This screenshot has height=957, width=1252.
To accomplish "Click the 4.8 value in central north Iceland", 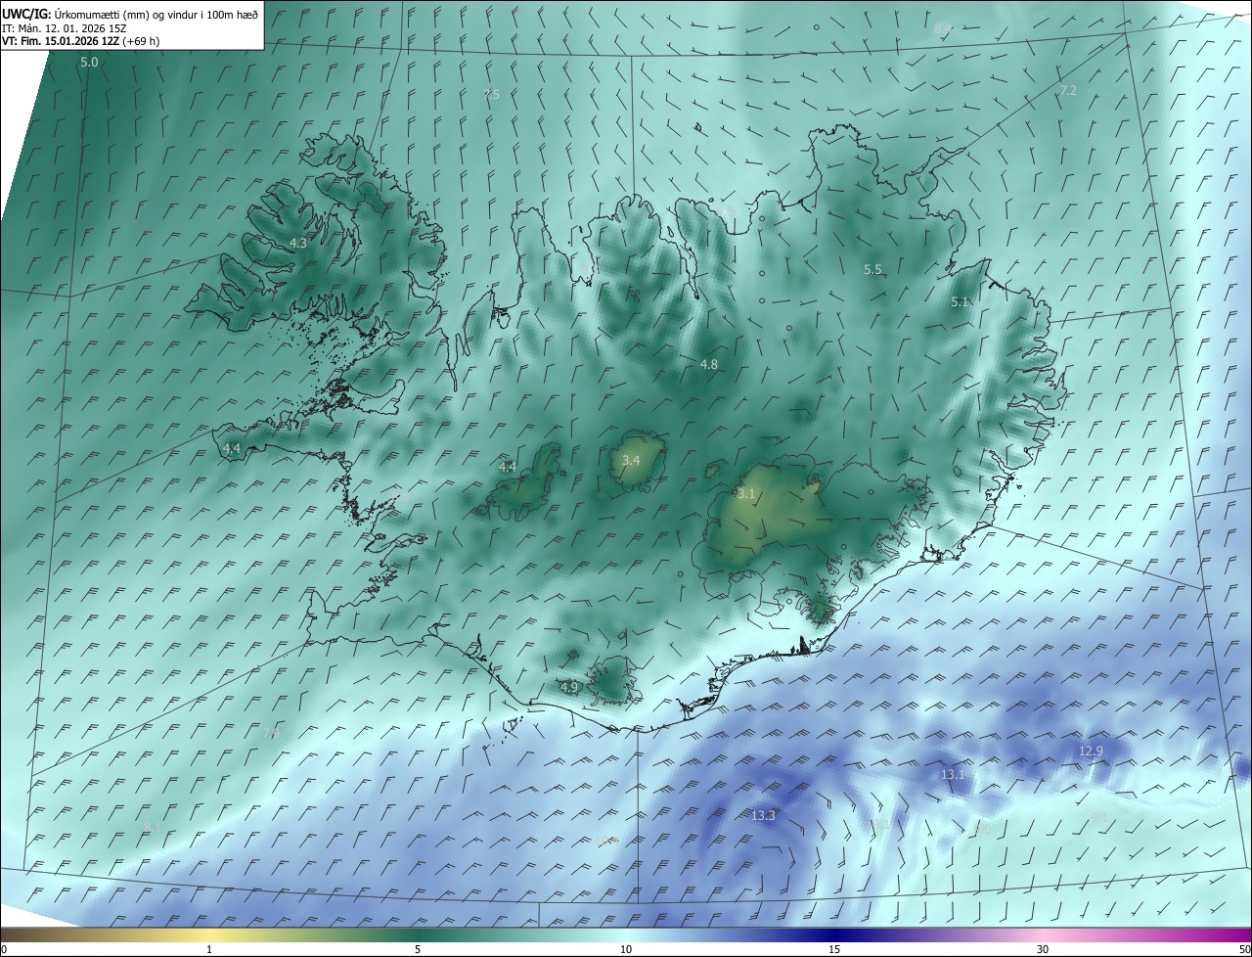I will (x=709, y=364).
